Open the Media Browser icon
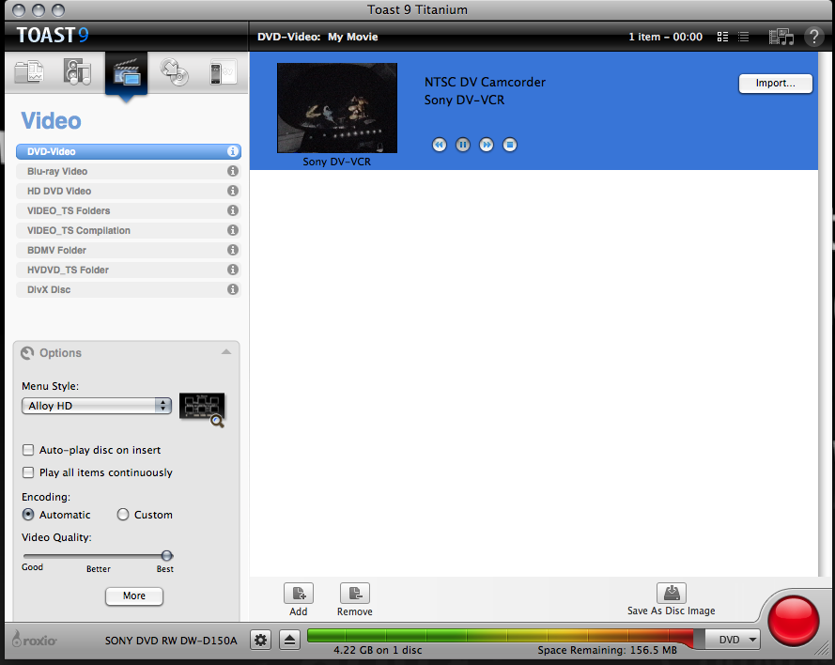 [x=781, y=37]
